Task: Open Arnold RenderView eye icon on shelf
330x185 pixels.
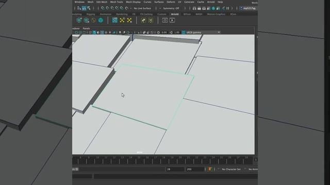Action: (x=165, y=20)
